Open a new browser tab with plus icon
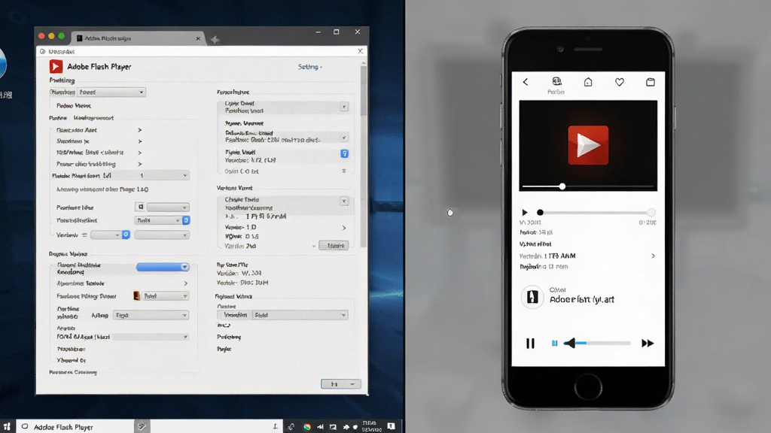 click(x=215, y=40)
